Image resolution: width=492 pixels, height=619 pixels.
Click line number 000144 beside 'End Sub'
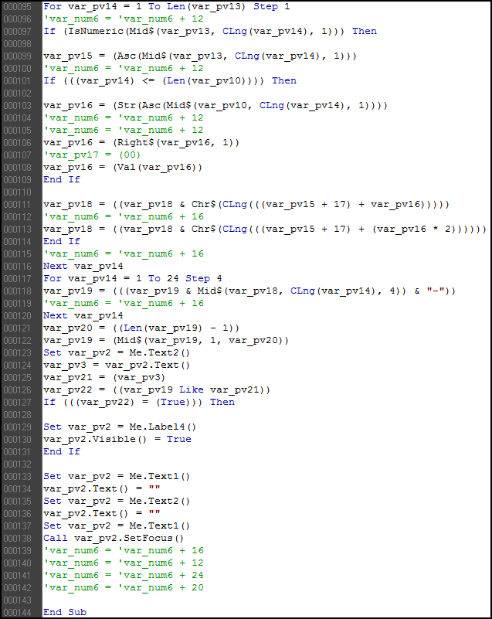tap(17, 613)
